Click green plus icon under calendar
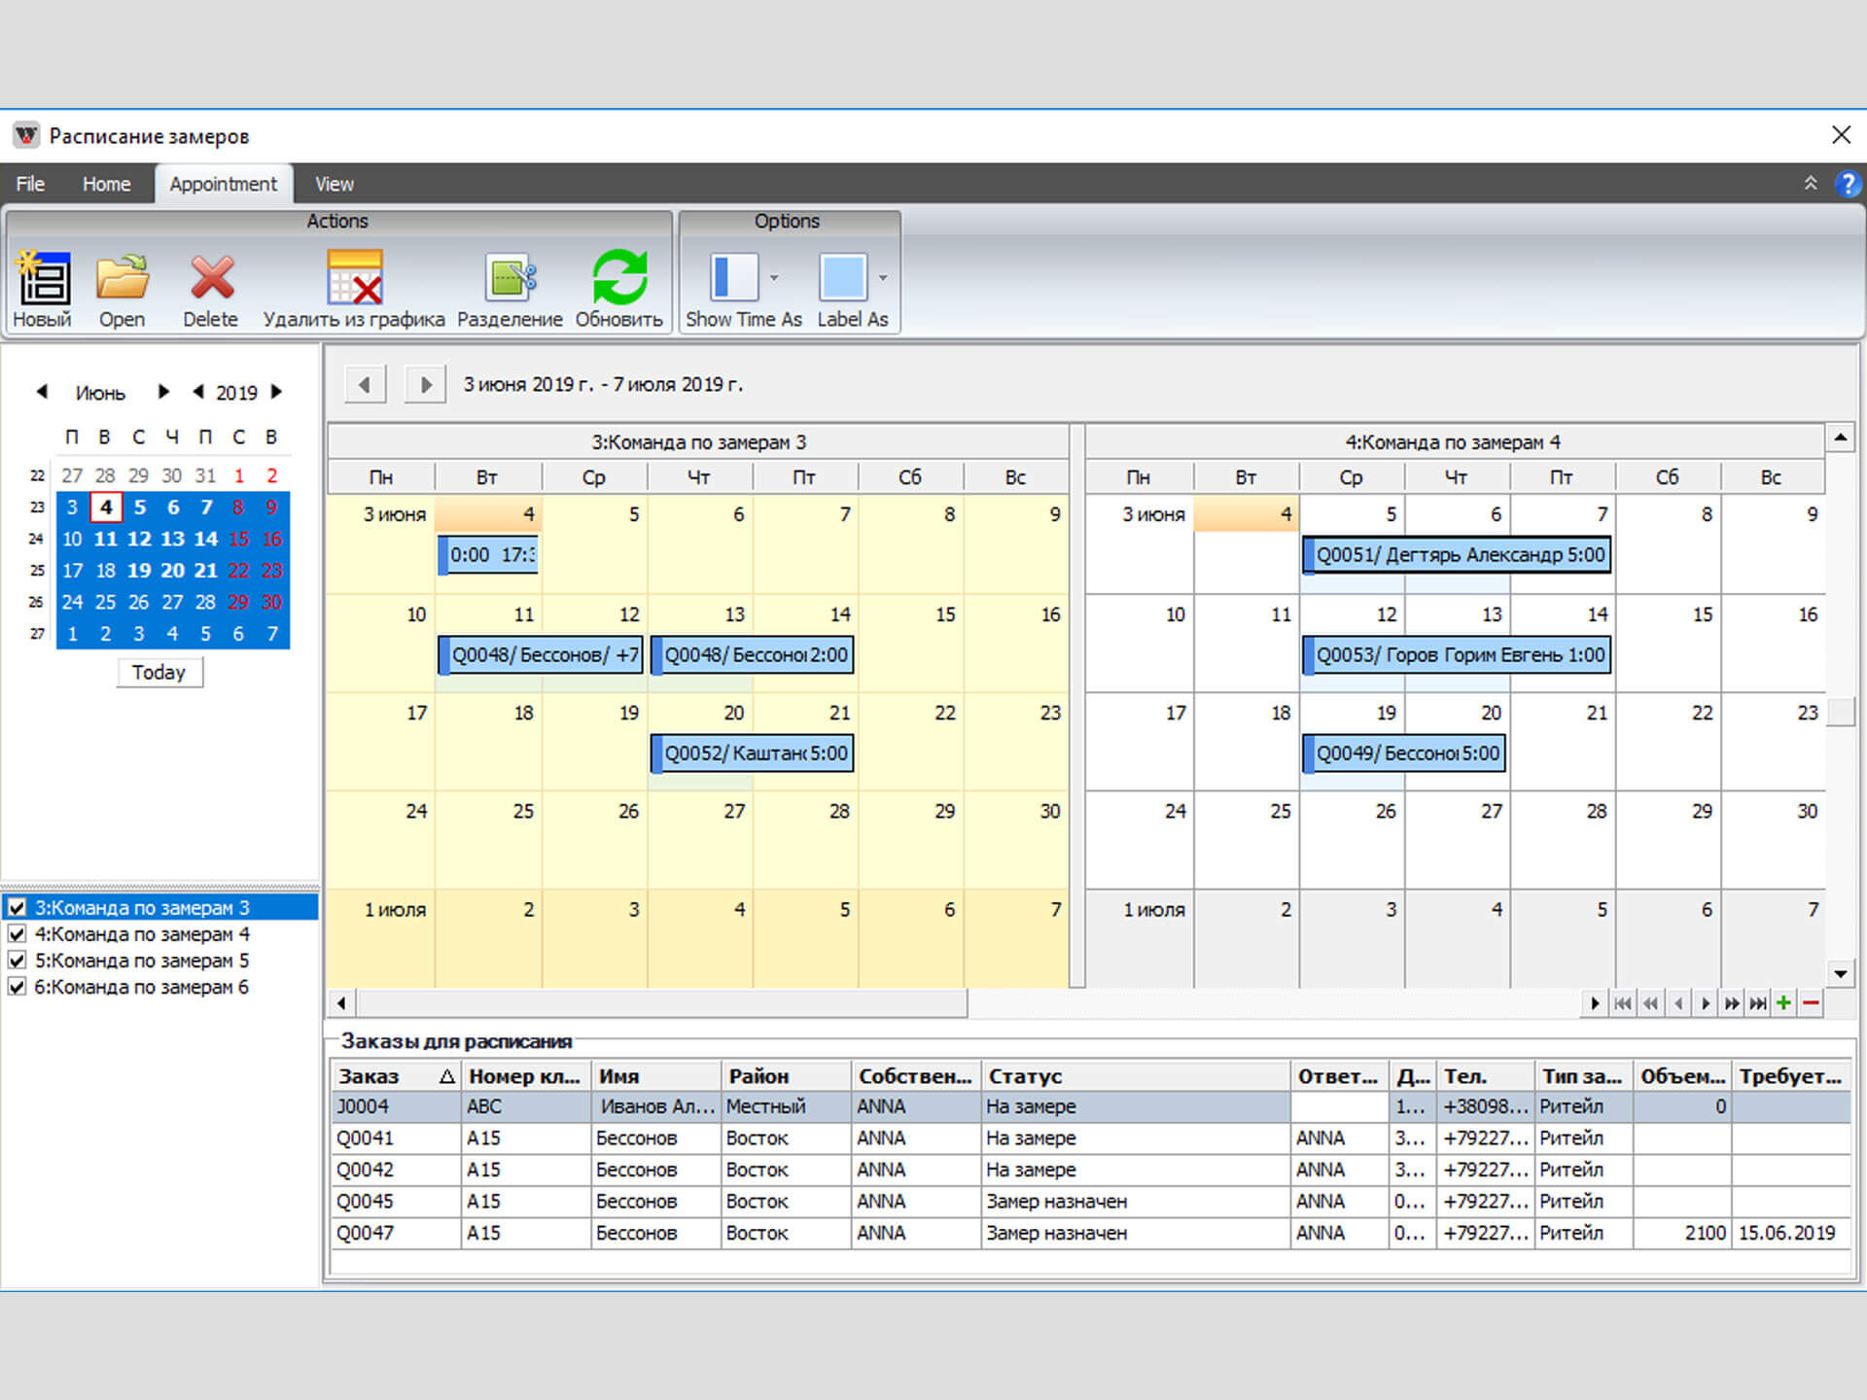Image resolution: width=1867 pixels, height=1400 pixels. 1783,1003
